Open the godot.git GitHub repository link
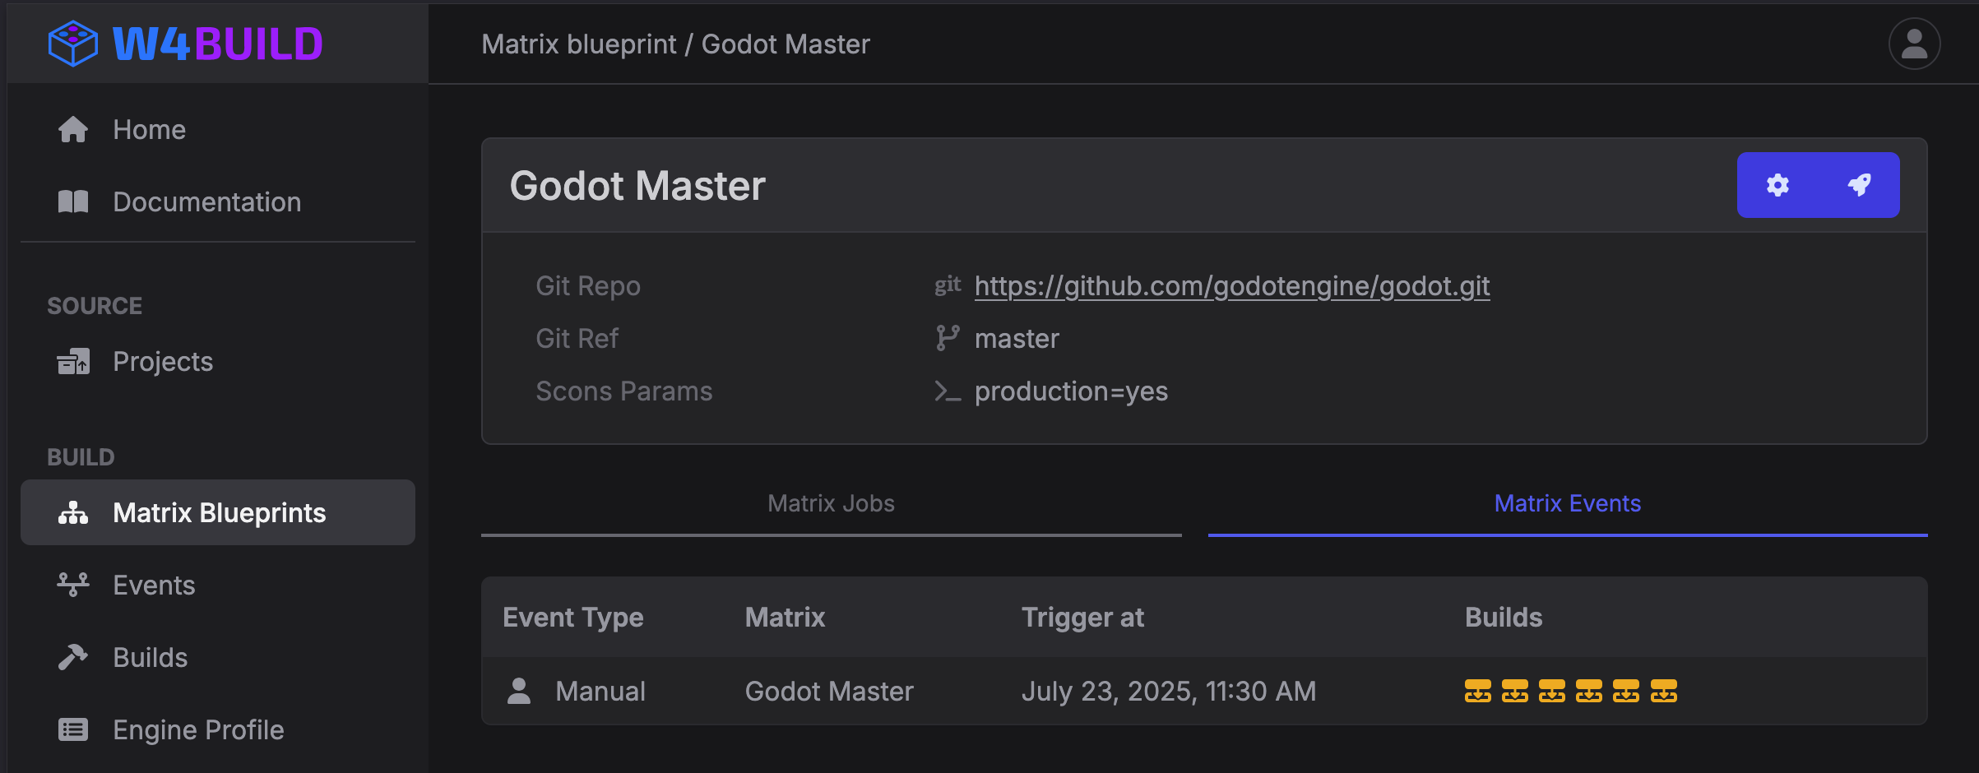The height and width of the screenshot is (773, 1979). (1232, 285)
